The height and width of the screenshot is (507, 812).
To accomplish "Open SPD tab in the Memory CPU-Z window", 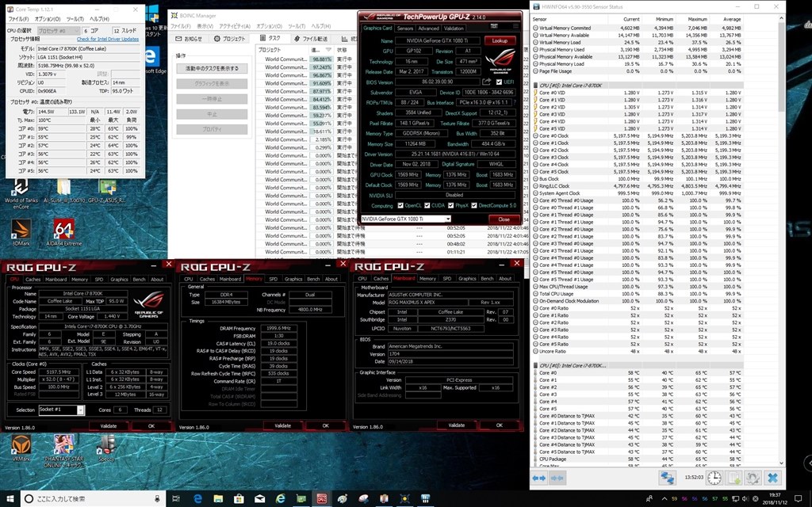I will (273, 279).
